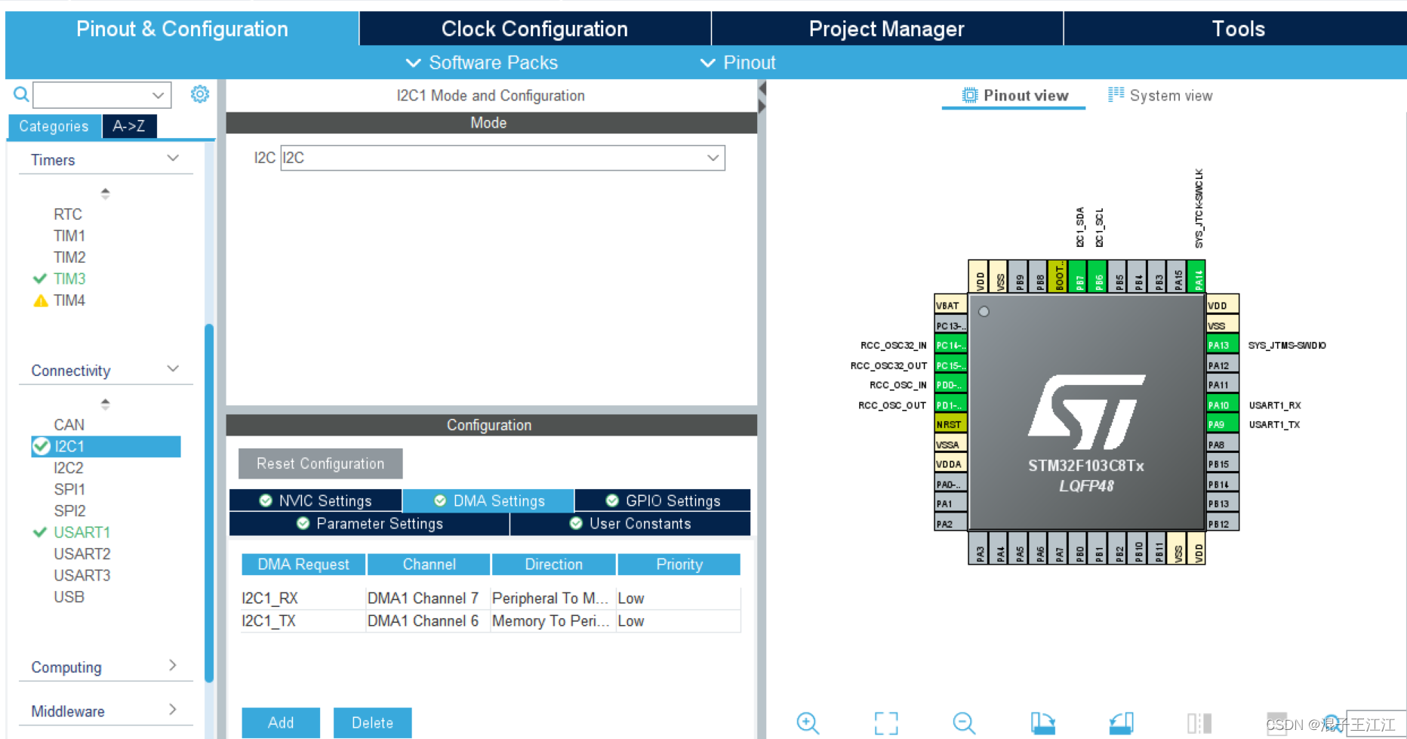Click the sort arrows under Timers
Image resolution: width=1407 pixels, height=739 pixels.
tap(105, 193)
